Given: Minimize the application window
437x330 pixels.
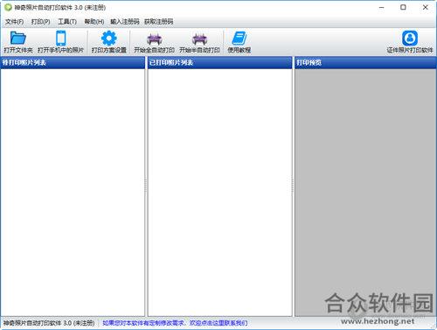Looking at the screenshot, I should 382,8.
